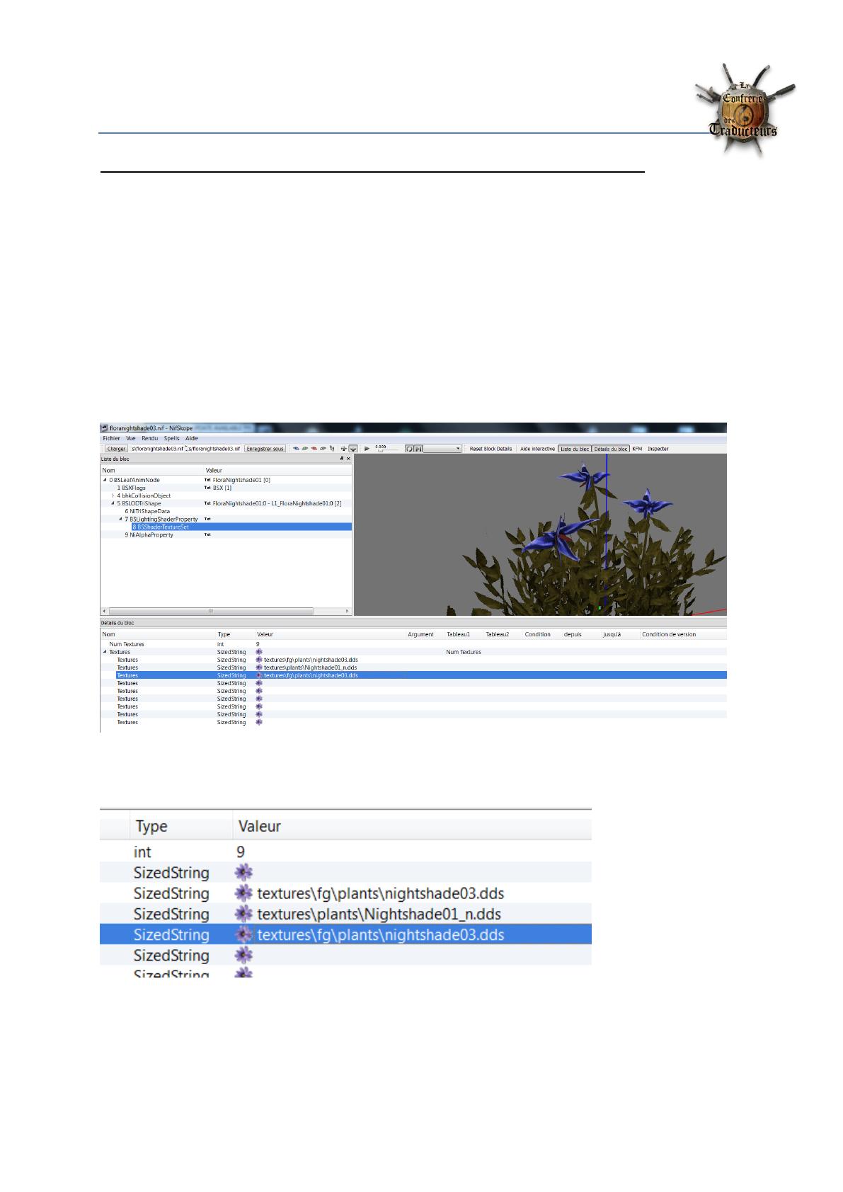This screenshot has width=843, height=1192.
Task: Click the flower icon beside int 9 enlarged row
Action: click(243, 873)
